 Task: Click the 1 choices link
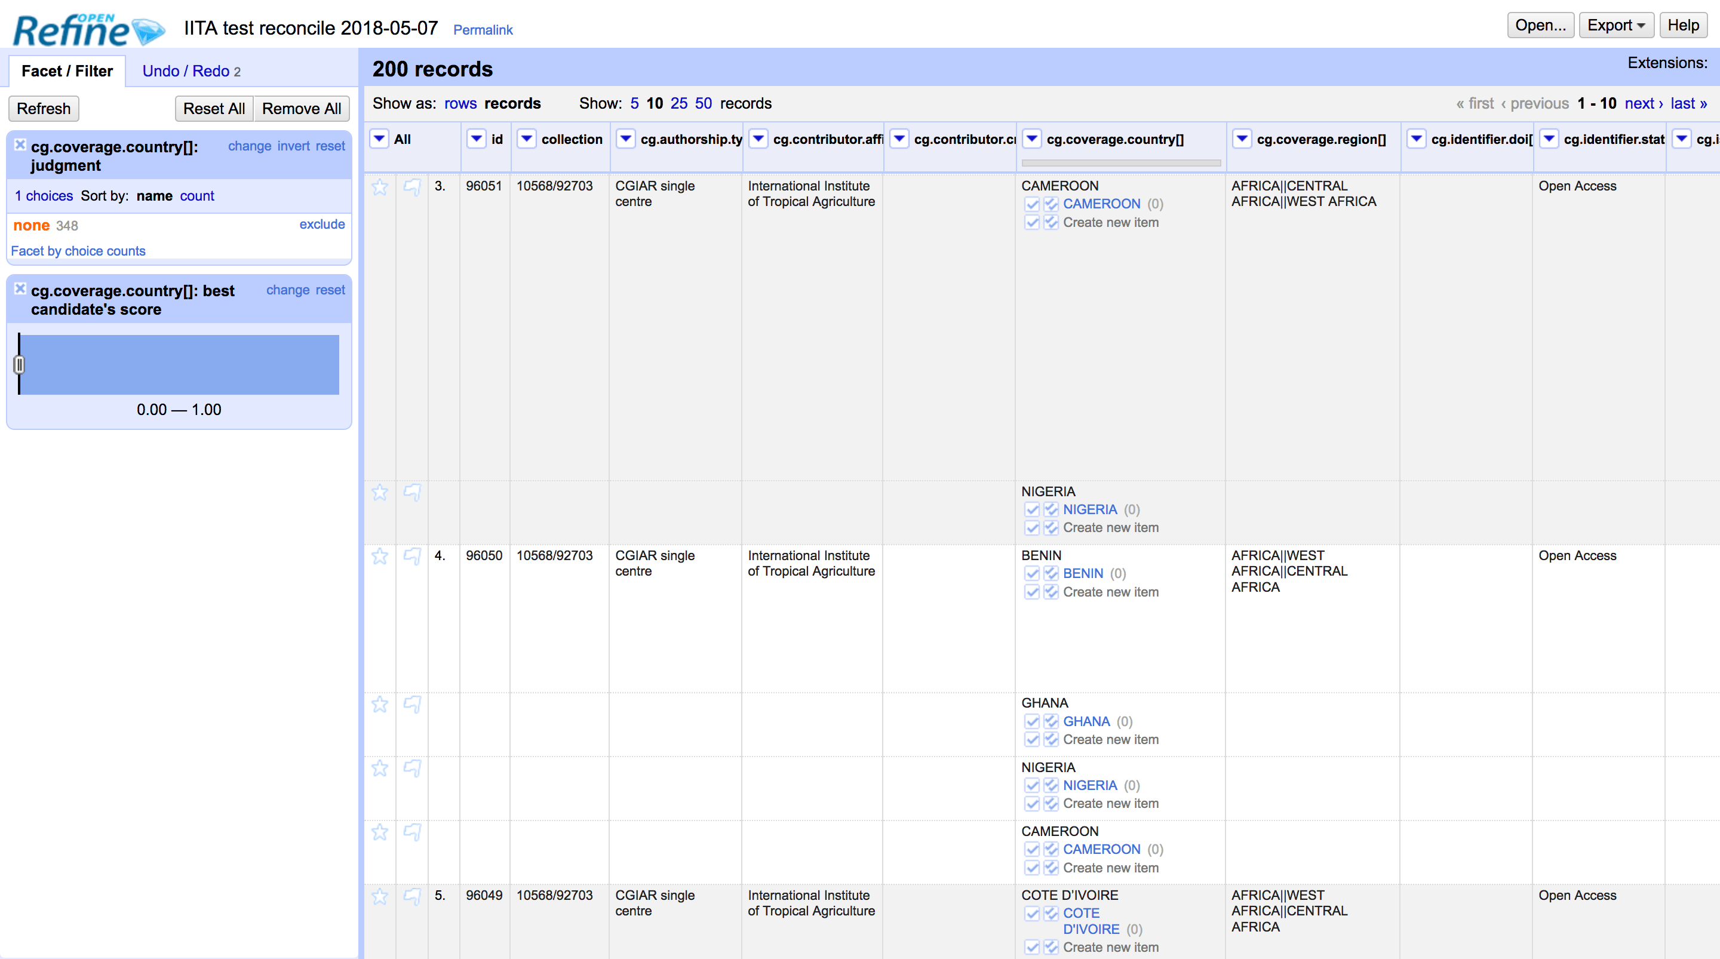[x=44, y=196]
